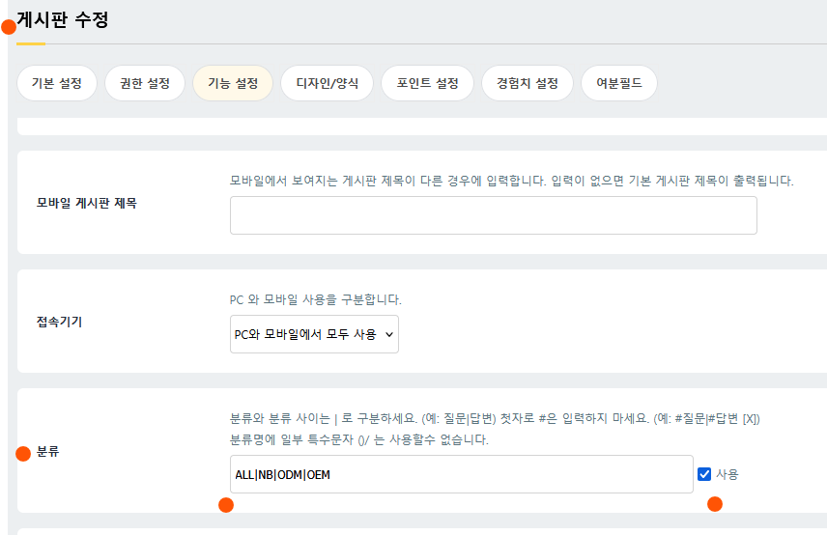
Task: Open the 접속기기 dropdown
Action: (x=314, y=334)
